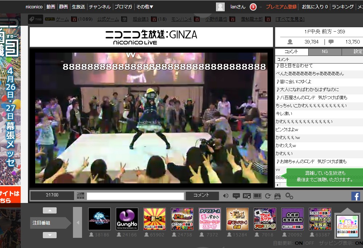Select the 設定 tab
The height and width of the screenshot is (248, 363).
(x=352, y=52)
